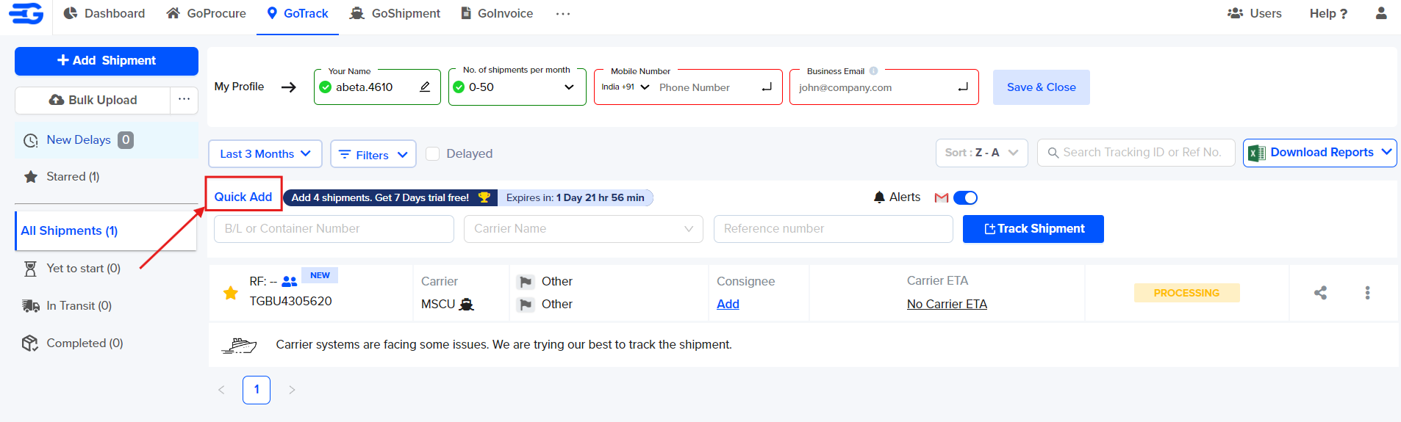Click the B/L or Container Number field
1401x422 pixels.
click(334, 229)
